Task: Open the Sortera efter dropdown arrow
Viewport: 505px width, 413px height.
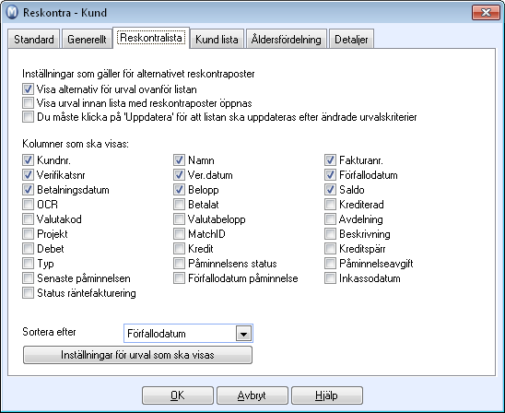Action: 244,334
